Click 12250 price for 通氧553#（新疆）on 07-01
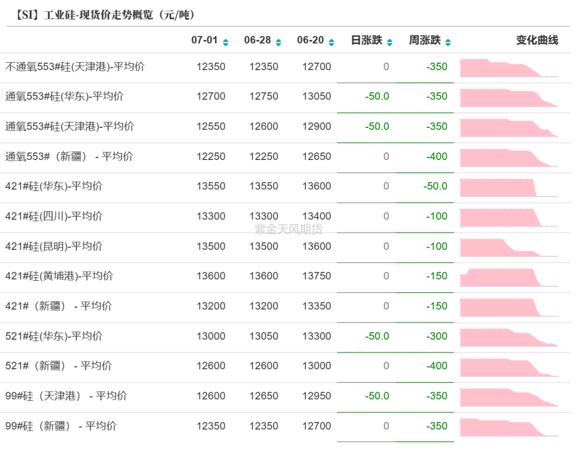 (x=211, y=157)
